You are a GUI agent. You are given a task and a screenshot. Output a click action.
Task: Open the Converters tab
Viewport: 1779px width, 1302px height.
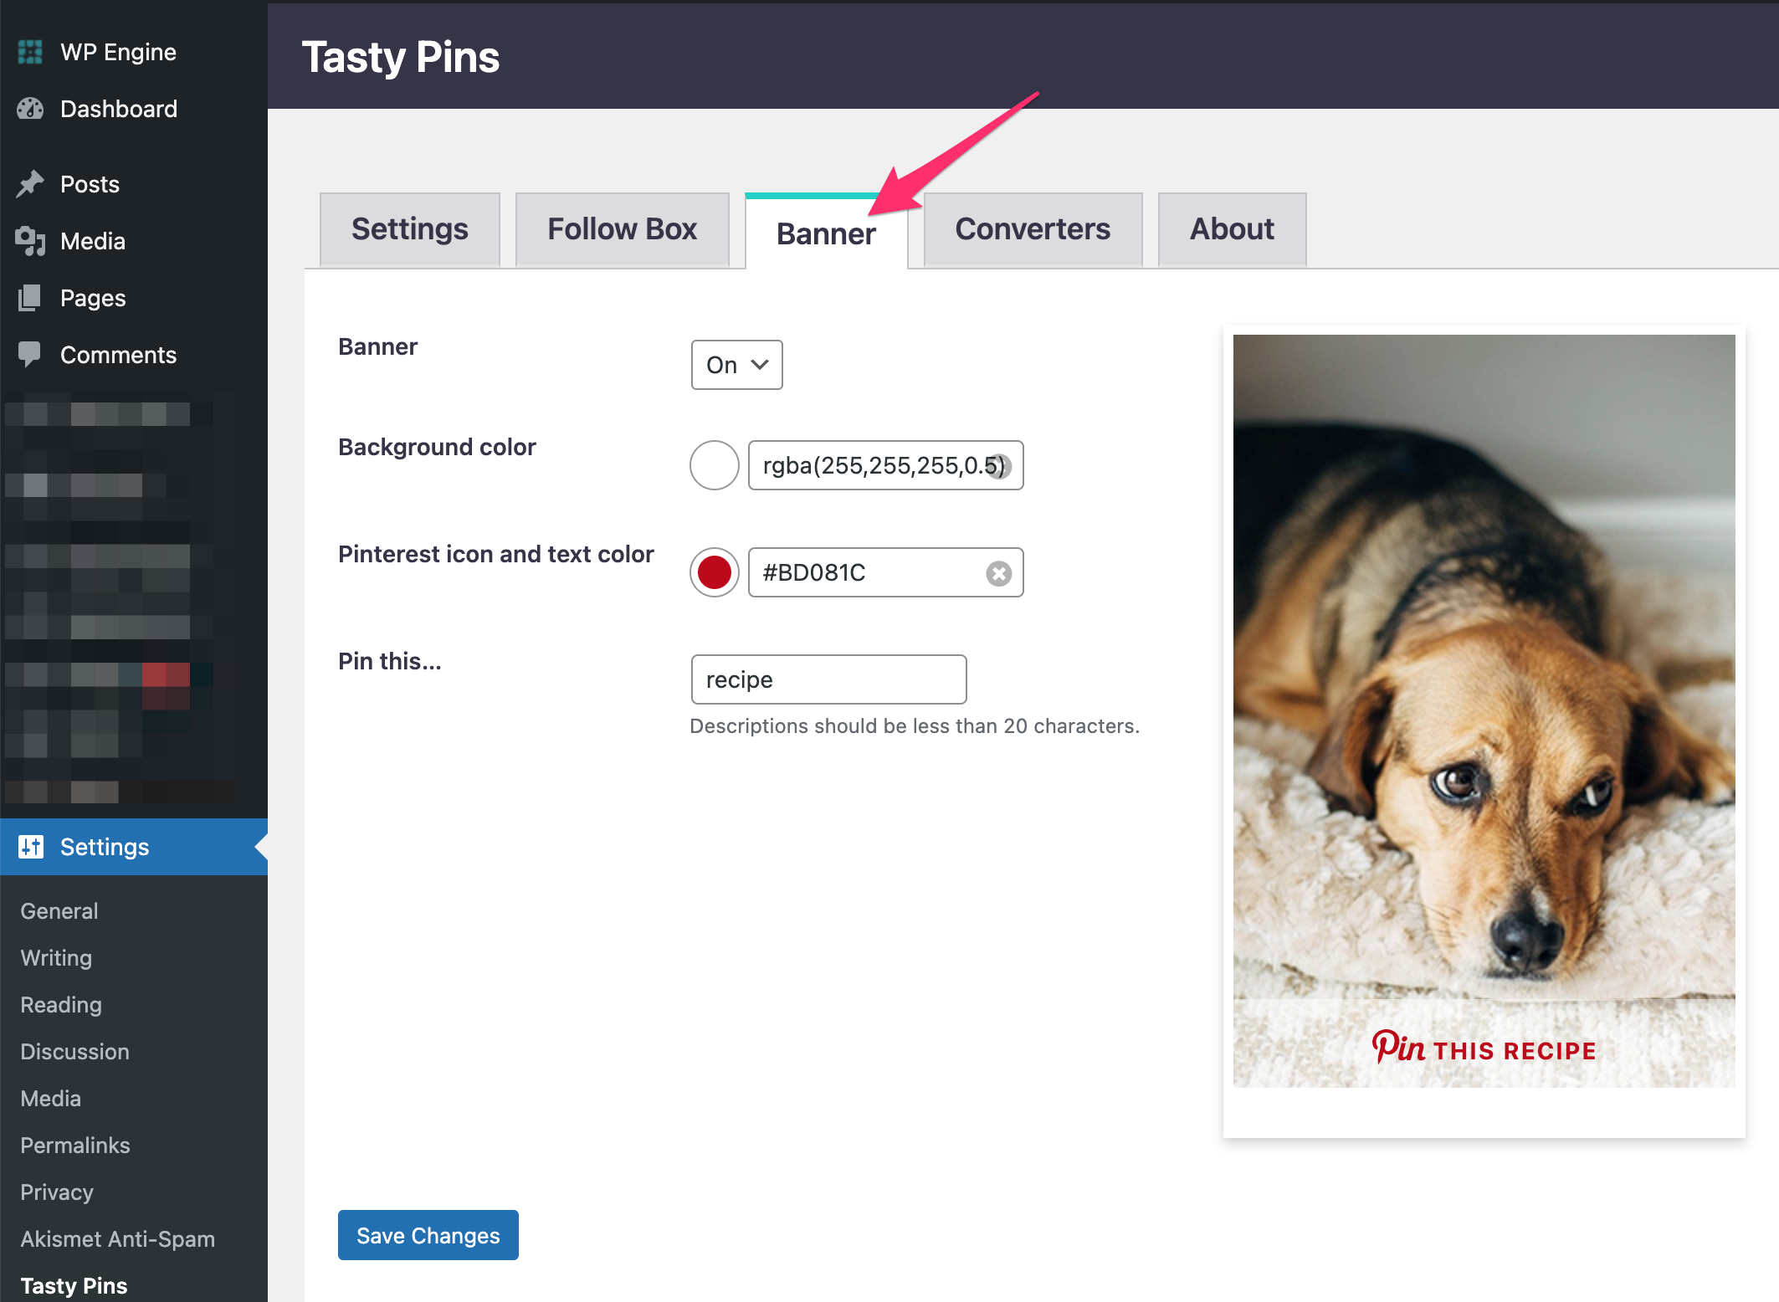pyautogui.click(x=1033, y=229)
